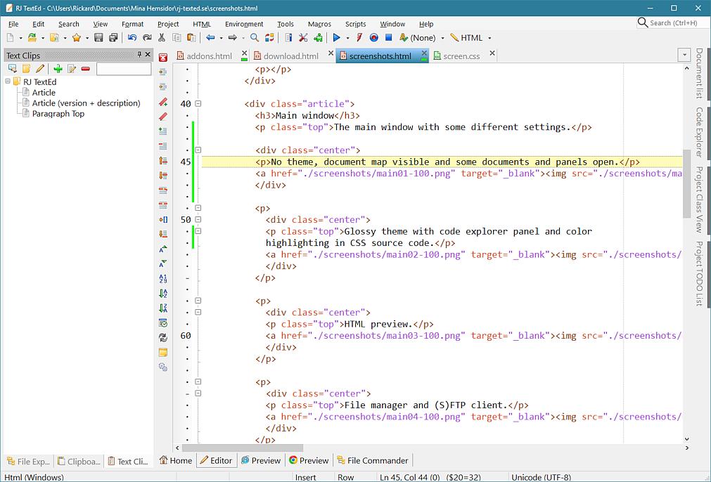Open the favorites star dropdown arrow
The image size is (711, 482).
tap(87, 39)
